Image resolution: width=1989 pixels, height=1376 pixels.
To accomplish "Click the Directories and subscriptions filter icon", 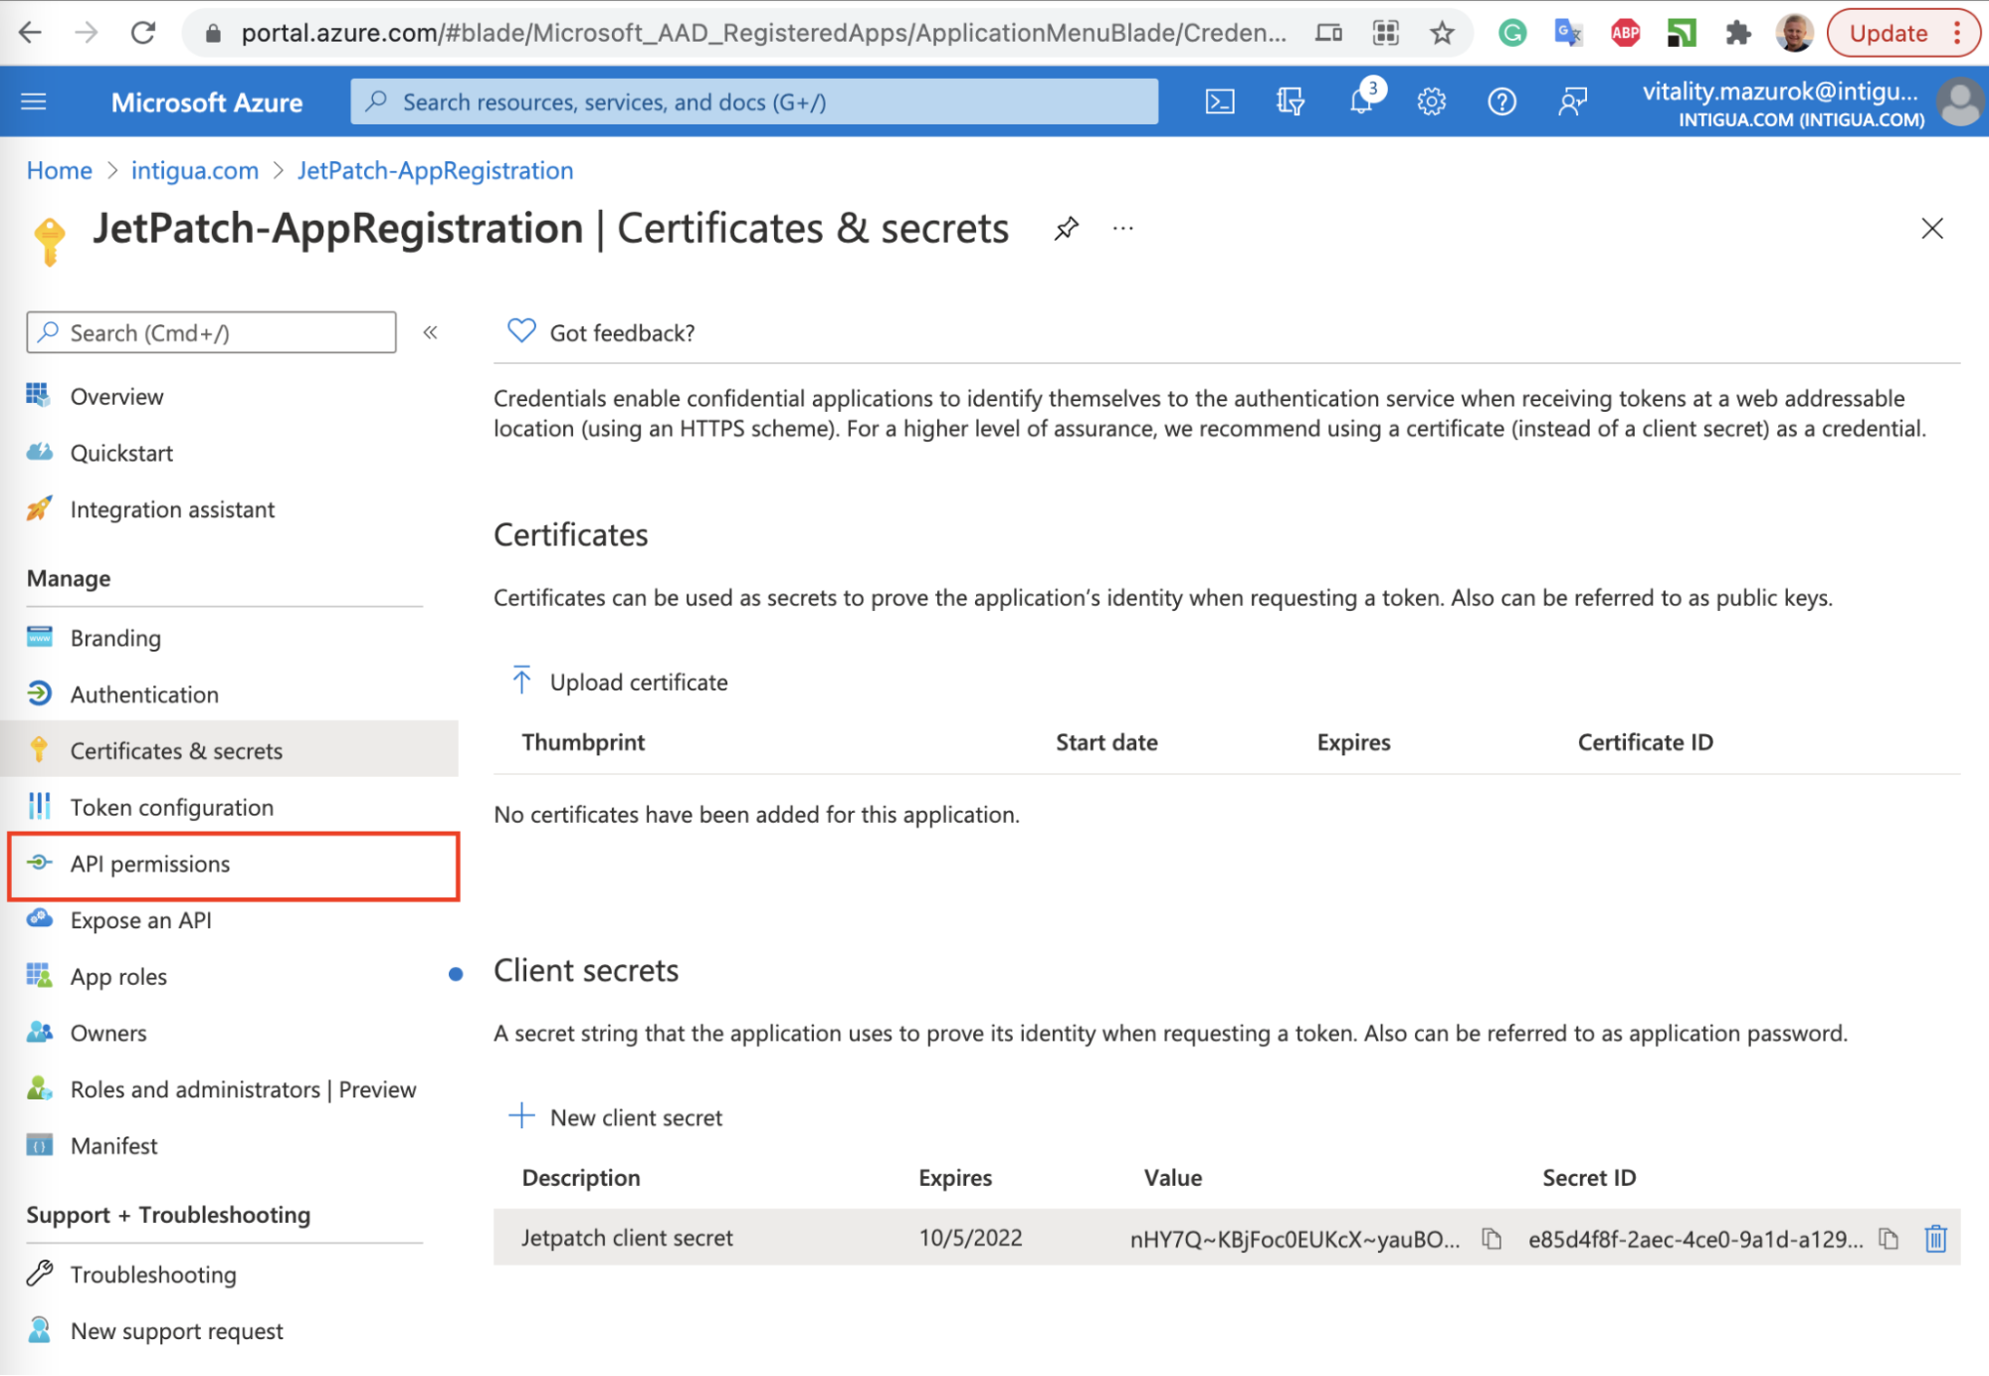I will tap(1291, 101).
